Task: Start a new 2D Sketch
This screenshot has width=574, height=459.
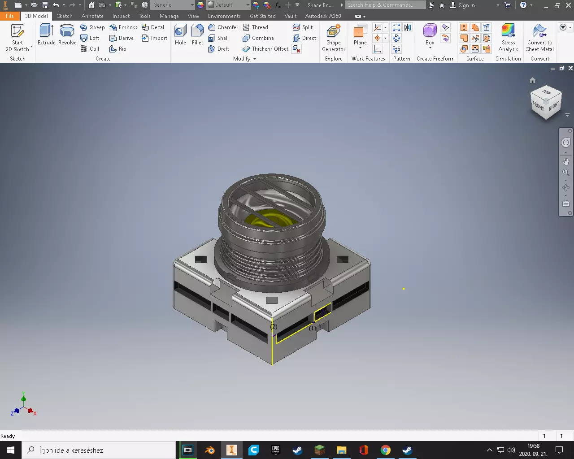Action: (17, 38)
